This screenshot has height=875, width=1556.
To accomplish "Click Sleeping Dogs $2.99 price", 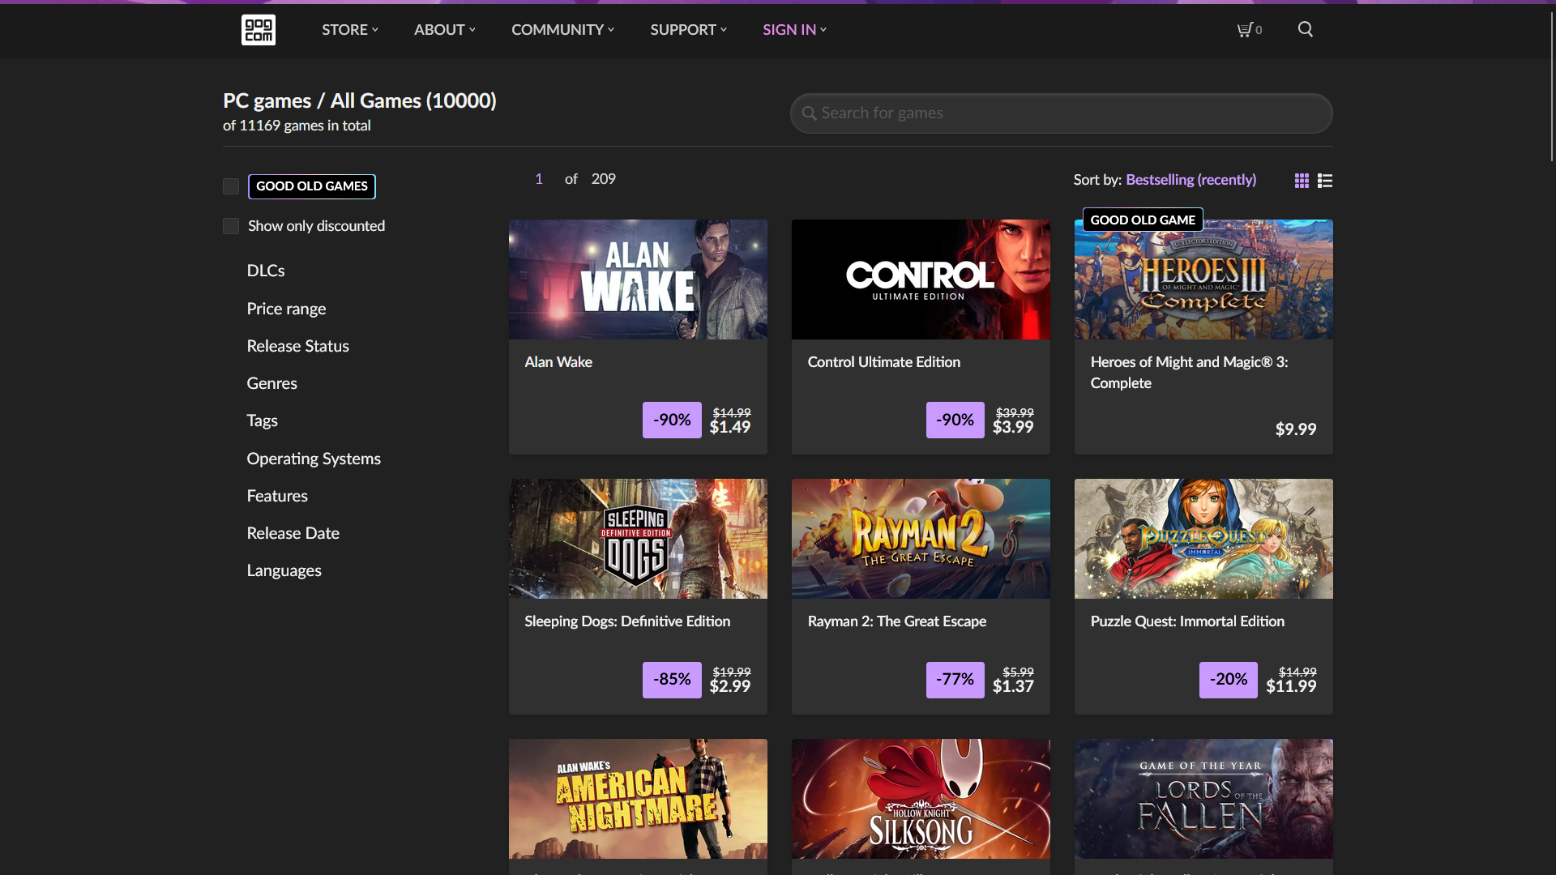I will point(730,686).
